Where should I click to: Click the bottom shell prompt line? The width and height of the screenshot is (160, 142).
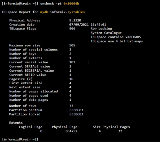pos(20,139)
